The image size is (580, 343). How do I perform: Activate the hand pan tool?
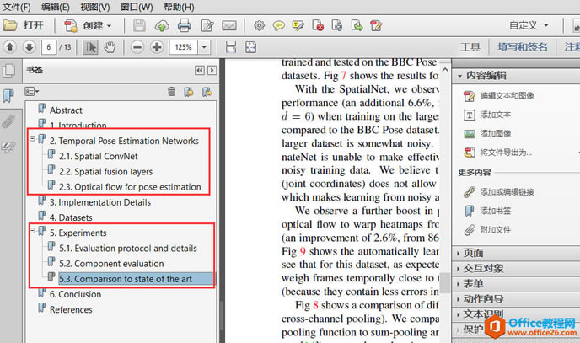(x=110, y=47)
